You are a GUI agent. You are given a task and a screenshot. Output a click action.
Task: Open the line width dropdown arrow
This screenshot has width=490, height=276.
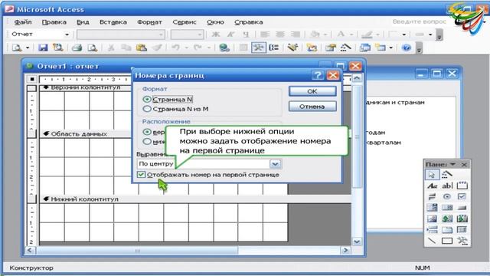coord(430,34)
